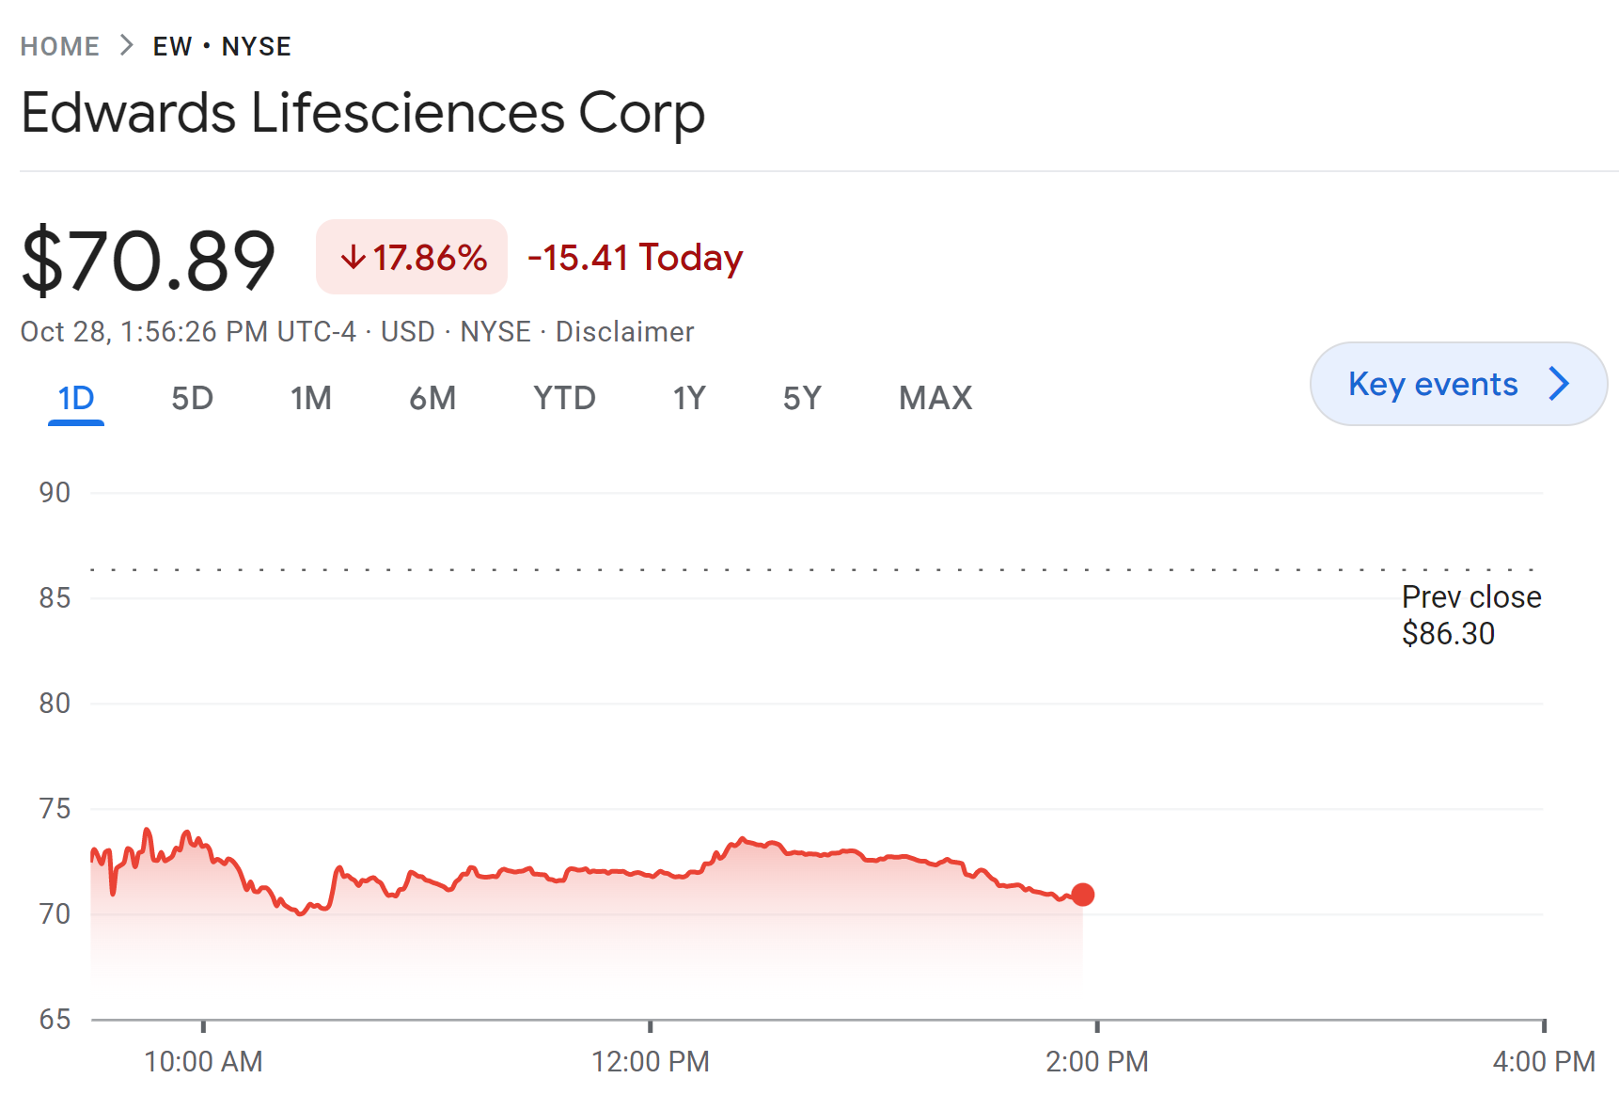Click the Prev close $86.30 label
This screenshot has height=1110, width=1619.
coord(1470,615)
